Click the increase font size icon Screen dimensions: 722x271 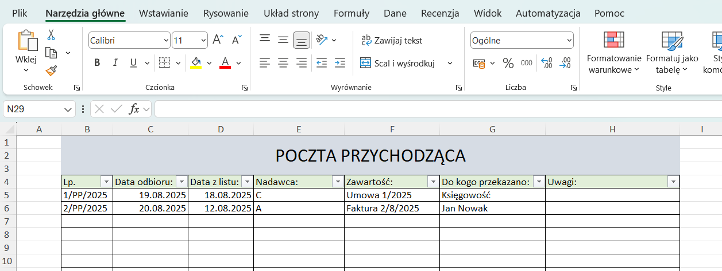218,40
